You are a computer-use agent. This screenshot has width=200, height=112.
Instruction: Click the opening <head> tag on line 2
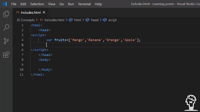click(x=44, y=30)
